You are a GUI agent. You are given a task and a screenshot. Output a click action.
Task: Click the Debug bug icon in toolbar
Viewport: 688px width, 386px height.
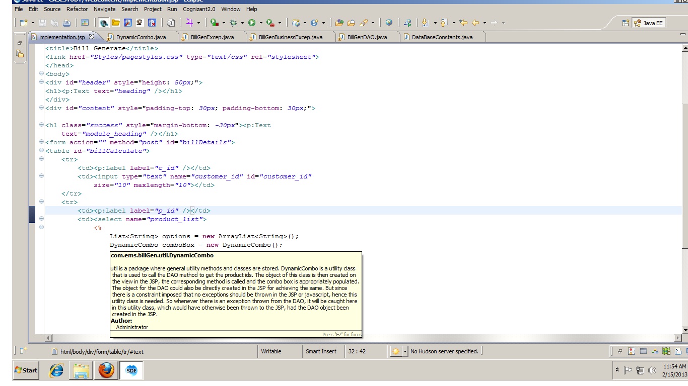tap(233, 23)
